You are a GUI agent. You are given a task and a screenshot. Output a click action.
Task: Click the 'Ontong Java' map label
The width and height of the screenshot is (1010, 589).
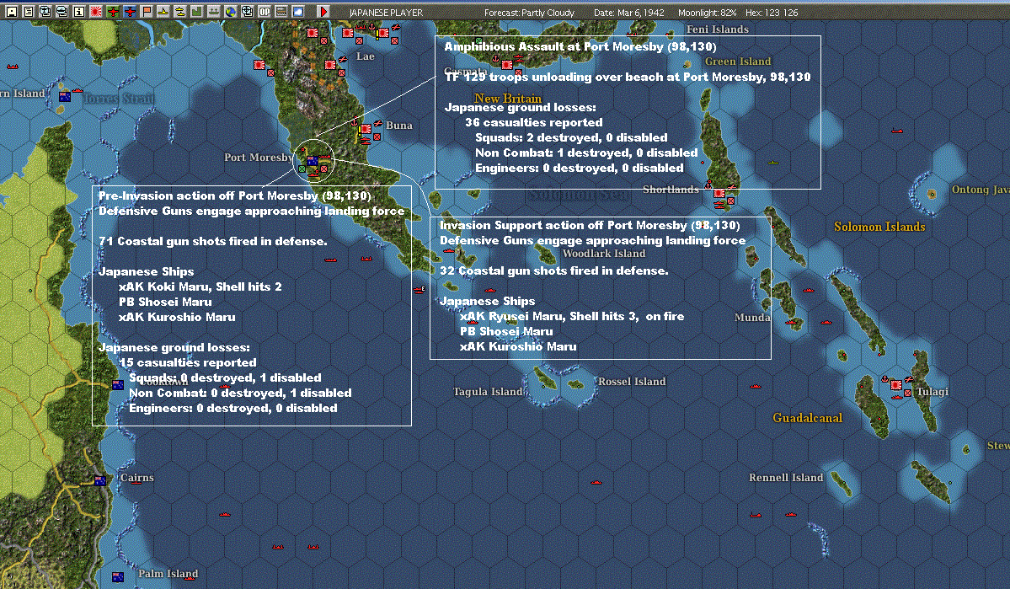coord(981,190)
